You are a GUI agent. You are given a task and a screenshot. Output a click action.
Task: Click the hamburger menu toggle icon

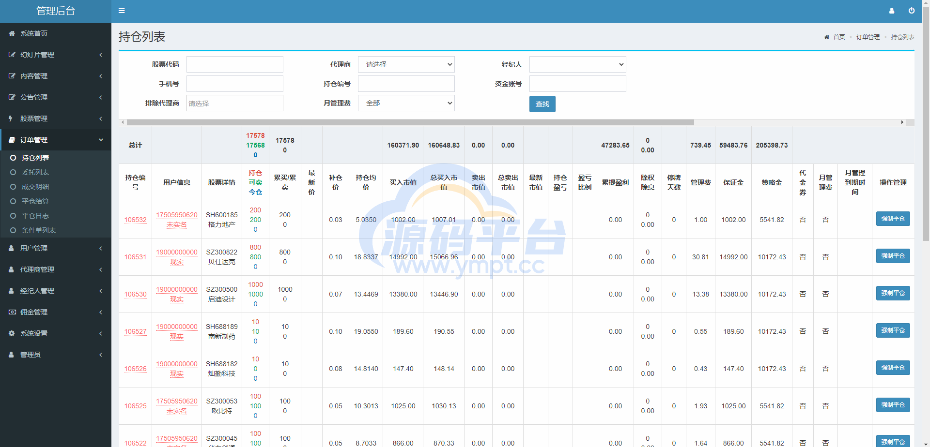[122, 11]
